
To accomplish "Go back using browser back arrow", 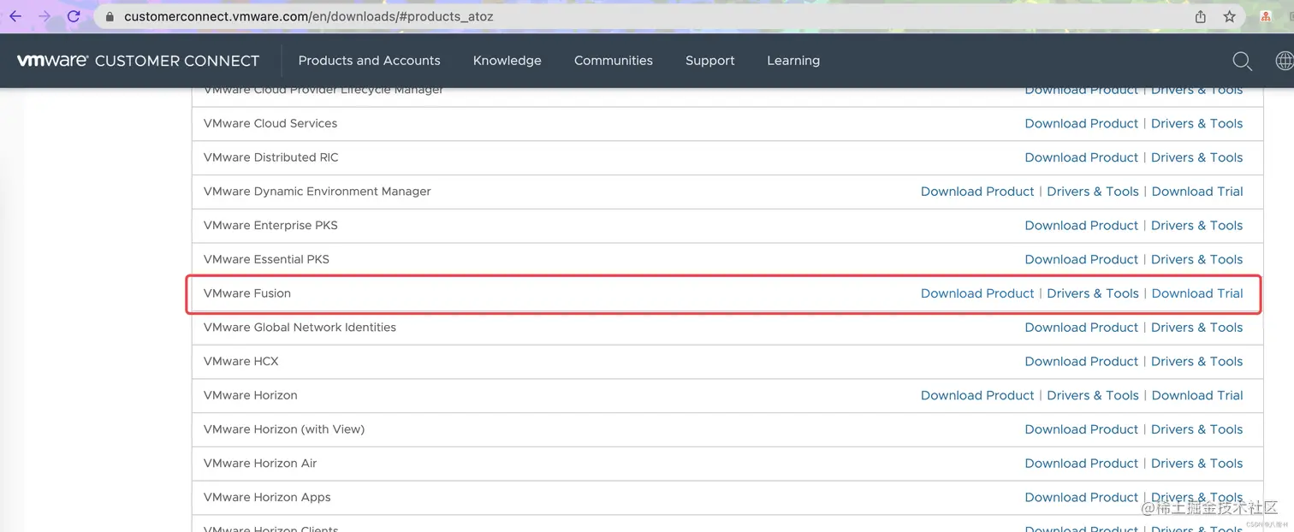I will [15, 16].
